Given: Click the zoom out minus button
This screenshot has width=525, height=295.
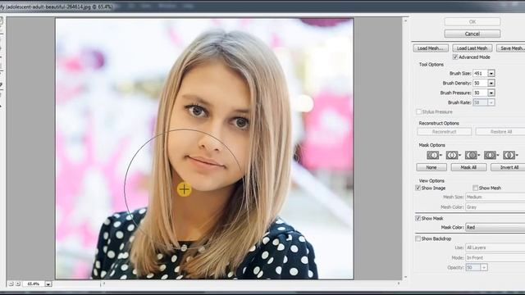Looking at the screenshot, I should (x=11, y=284).
